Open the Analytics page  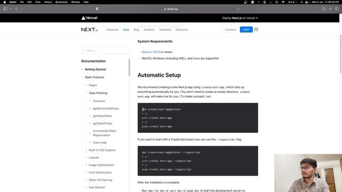point(149,30)
